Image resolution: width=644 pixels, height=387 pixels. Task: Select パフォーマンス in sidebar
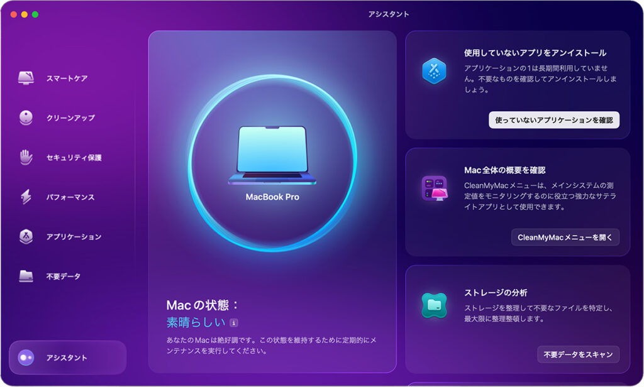pyautogui.click(x=70, y=197)
